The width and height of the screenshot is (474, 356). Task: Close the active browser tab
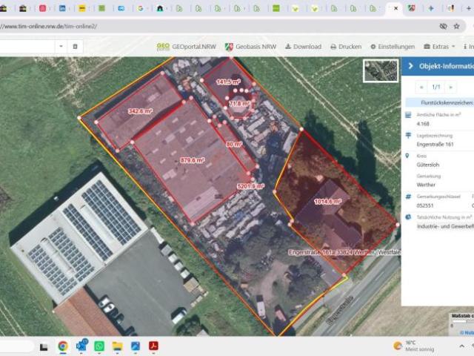pyautogui.click(x=395, y=8)
